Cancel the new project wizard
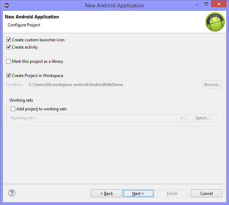Screen dimensions: 229x205 click(206, 194)
